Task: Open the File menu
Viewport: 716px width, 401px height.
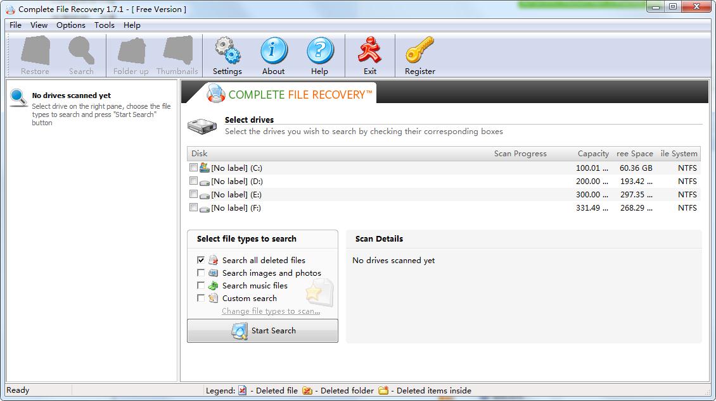Action: 16,25
